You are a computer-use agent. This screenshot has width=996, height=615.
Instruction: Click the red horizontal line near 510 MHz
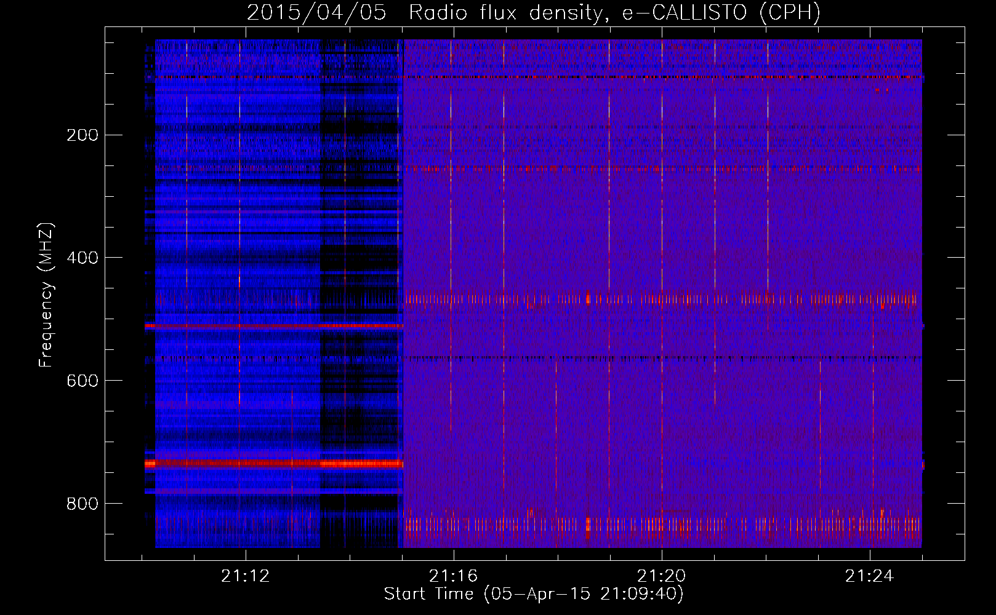tap(274, 326)
